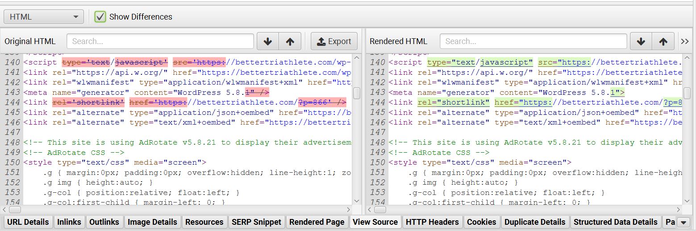Click the Rendered HTML horizontal scrollbar thumb
Image resolution: width=696 pixels, height=231 pixels.
[380, 210]
